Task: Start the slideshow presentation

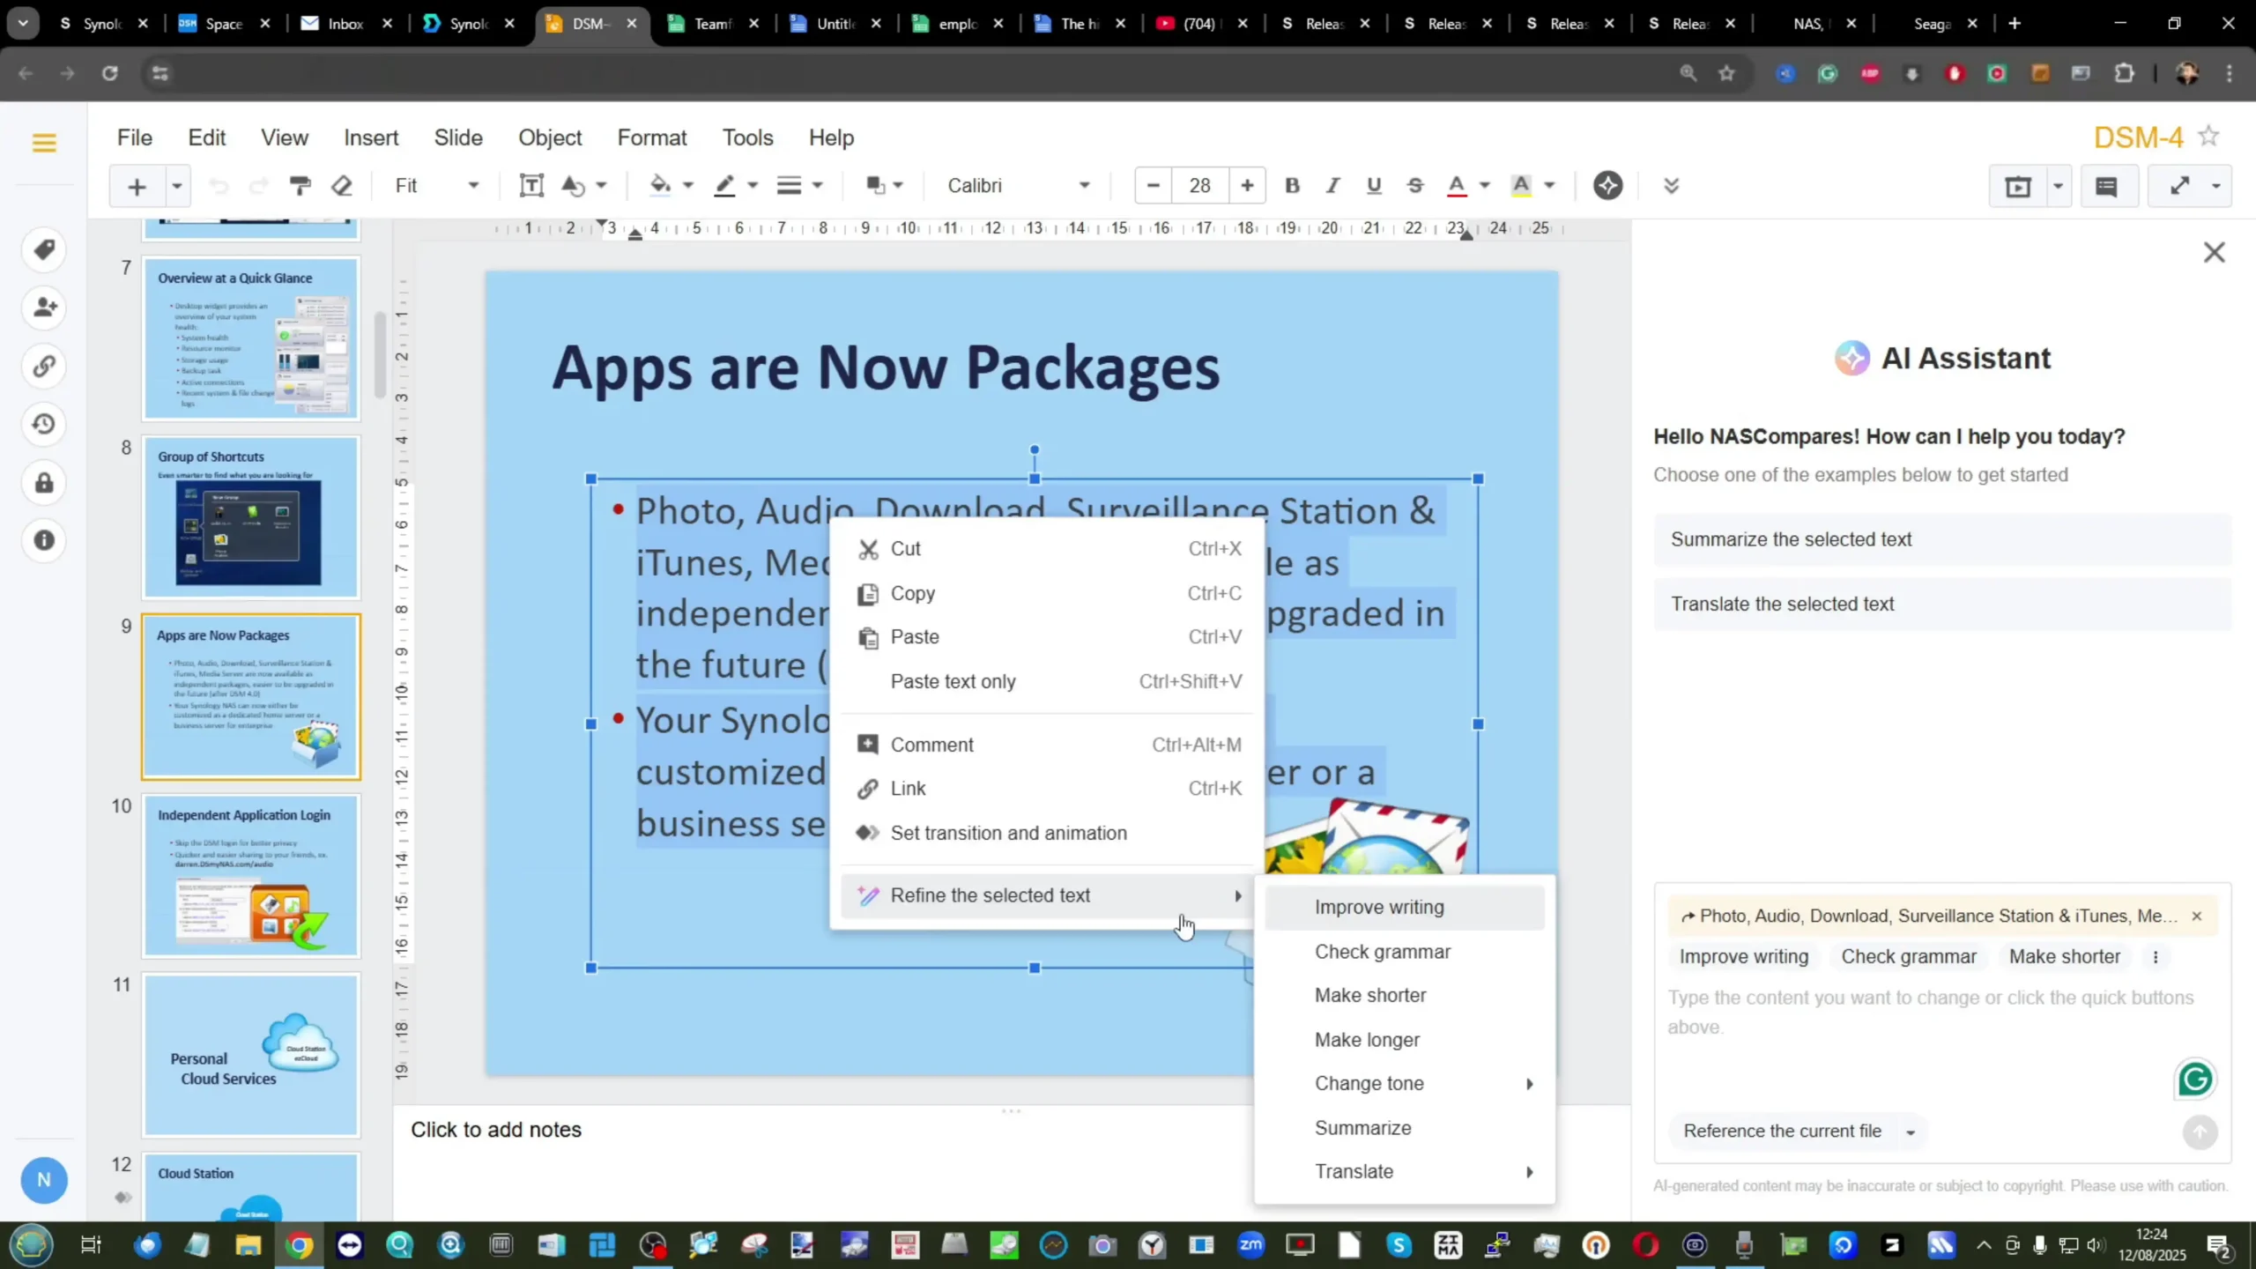Action: click(2018, 186)
